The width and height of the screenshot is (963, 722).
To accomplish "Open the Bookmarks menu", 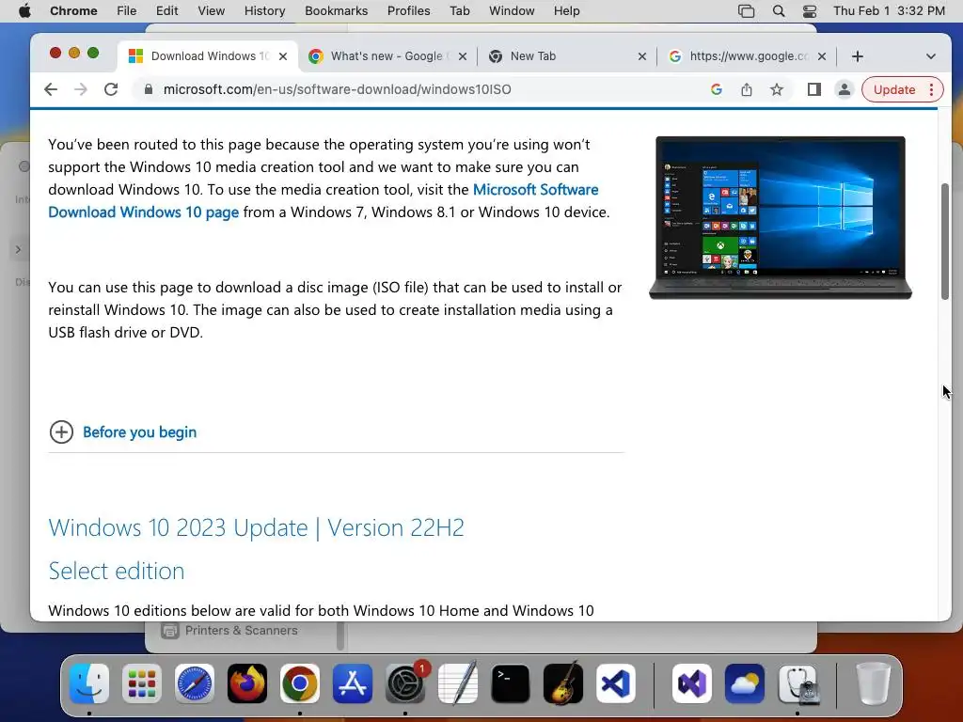I will (336, 11).
